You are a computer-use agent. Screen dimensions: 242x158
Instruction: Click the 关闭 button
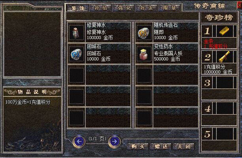click(184, 146)
